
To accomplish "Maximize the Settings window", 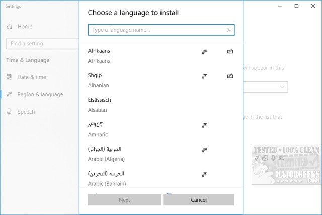I will pyautogui.click(x=297, y=7).
